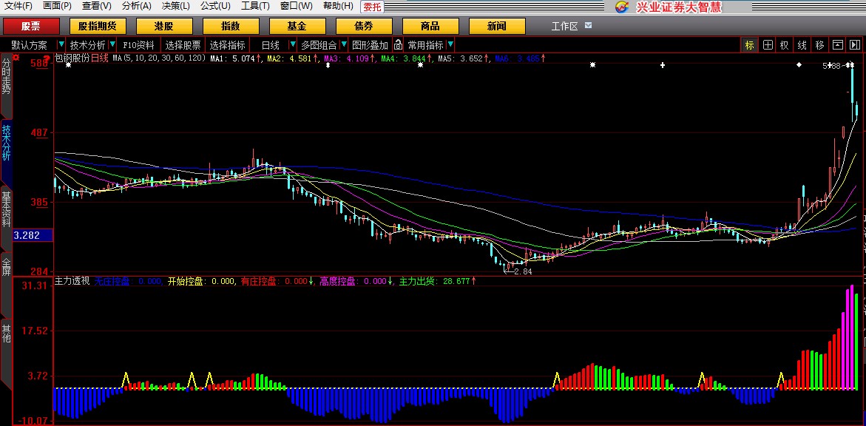Click the lock icon beside 常用指标

398,45
